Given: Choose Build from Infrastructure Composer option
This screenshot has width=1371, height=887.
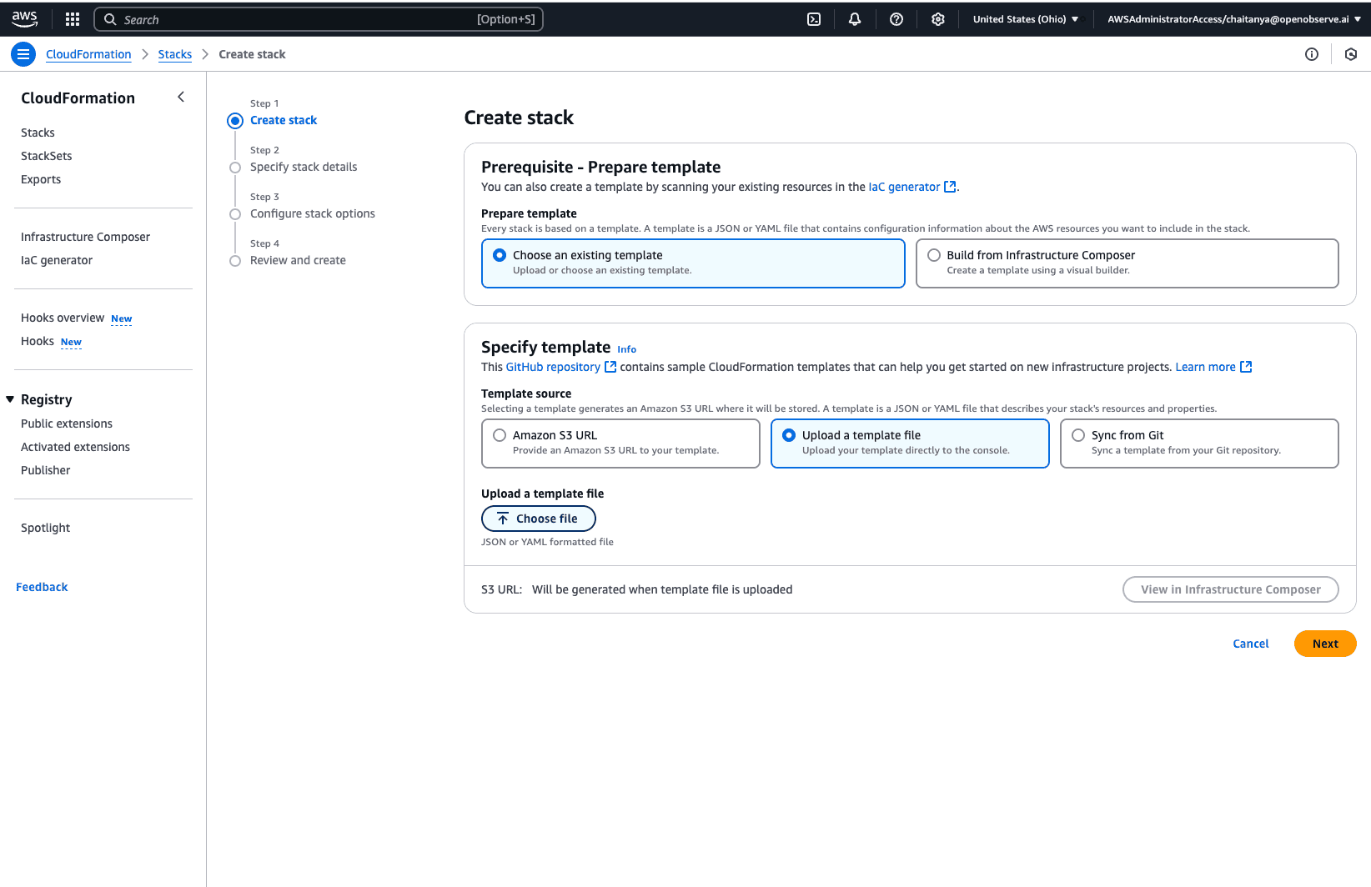Looking at the screenshot, I should click(934, 255).
